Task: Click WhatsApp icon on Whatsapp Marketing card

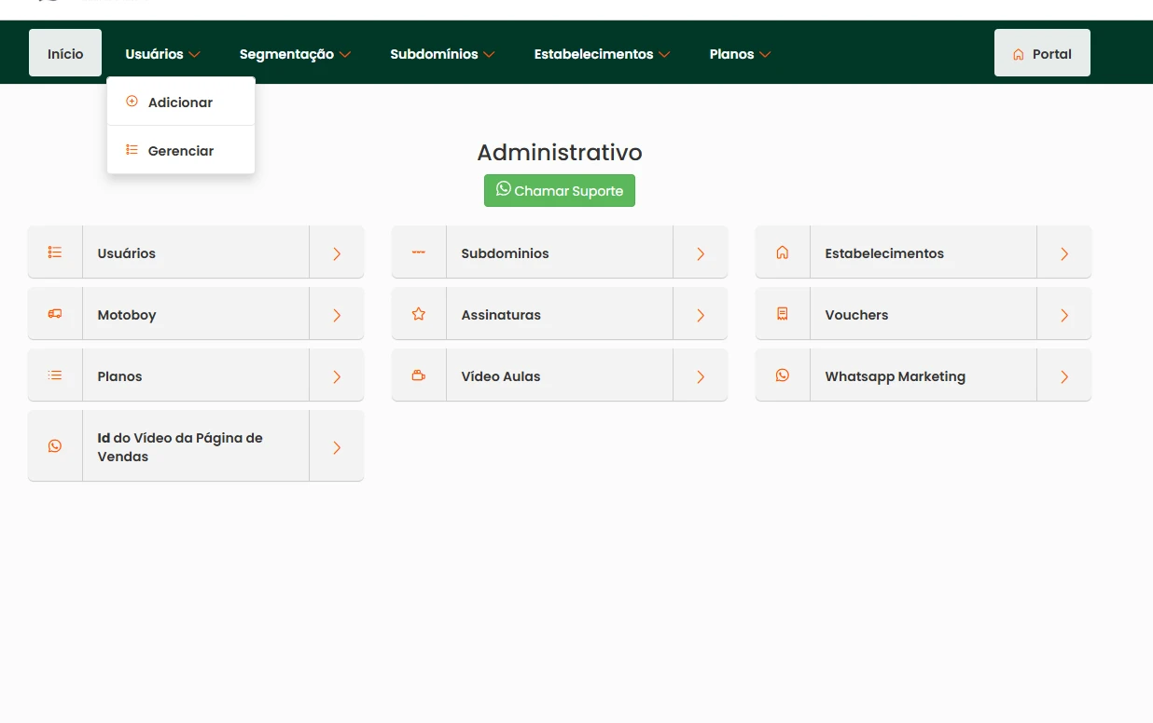Action: tap(783, 375)
